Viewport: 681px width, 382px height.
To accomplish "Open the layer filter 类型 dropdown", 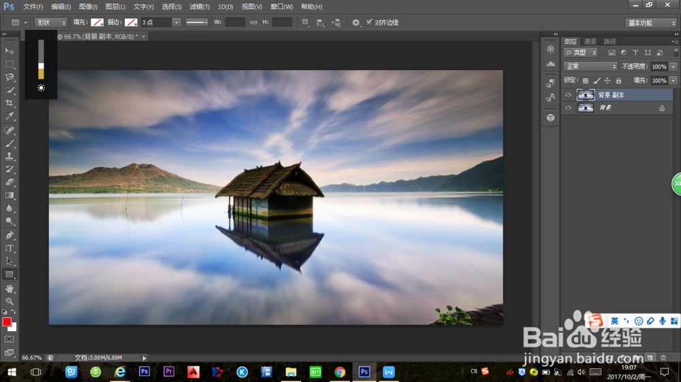I will 581,52.
